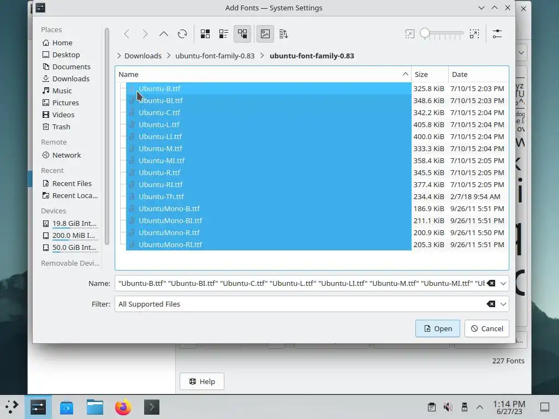Open the Filter dropdown arrow

pos(503,304)
